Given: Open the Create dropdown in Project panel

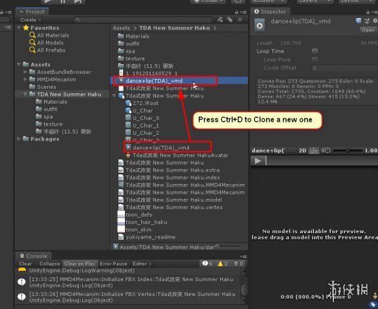Looking at the screenshot, I should pyautogui.click(x=30, y=20).
